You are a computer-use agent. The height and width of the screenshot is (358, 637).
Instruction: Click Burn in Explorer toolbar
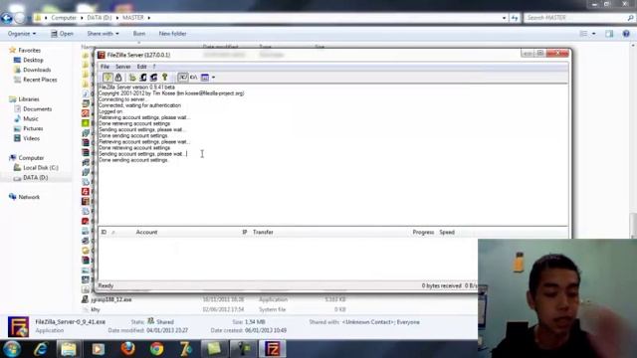pos(139,34)
